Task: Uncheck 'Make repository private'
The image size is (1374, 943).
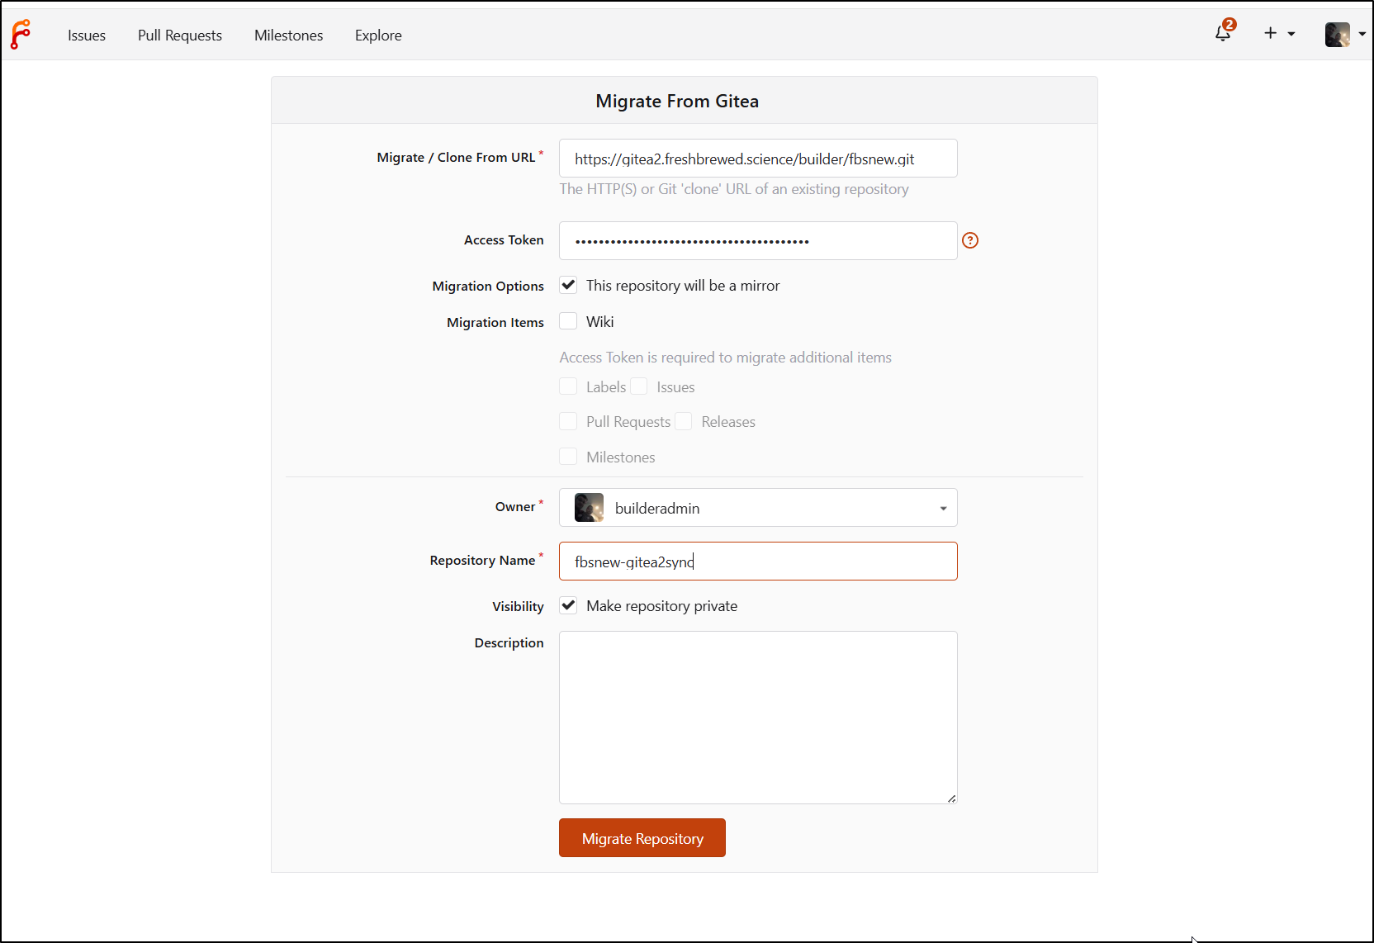Action: [x=568, y=605]
